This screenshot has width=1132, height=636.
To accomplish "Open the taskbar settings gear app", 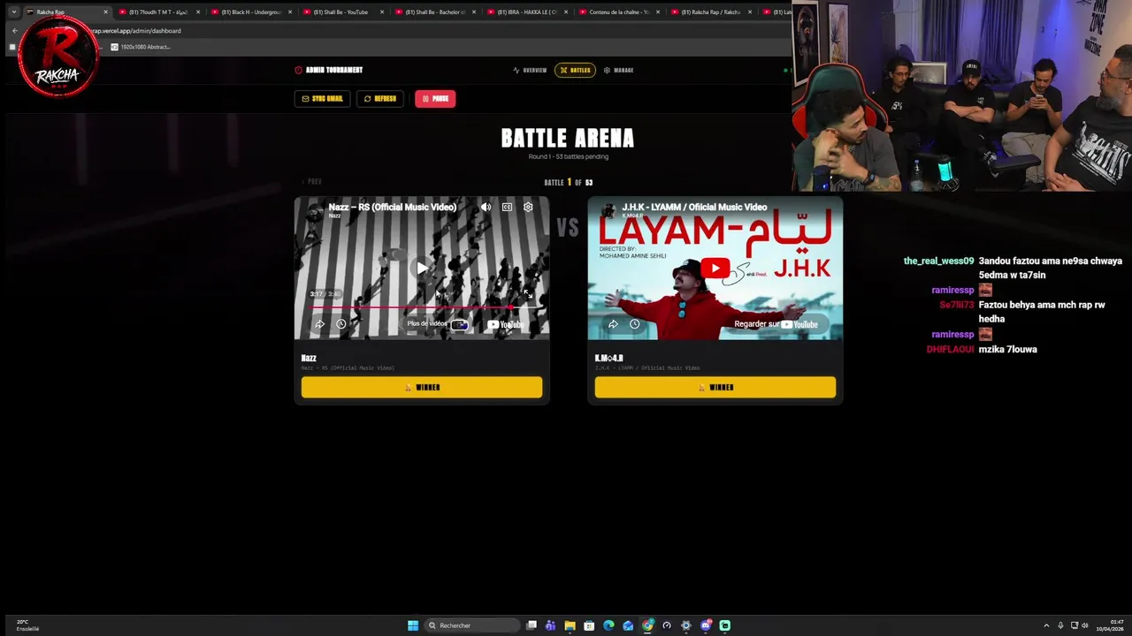I will coord(685,625).
